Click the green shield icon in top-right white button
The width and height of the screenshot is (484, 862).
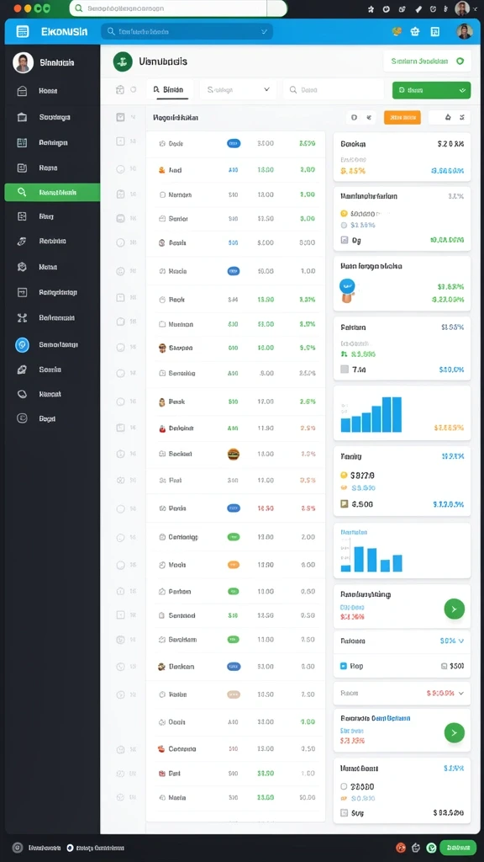(x=460, y=61)
